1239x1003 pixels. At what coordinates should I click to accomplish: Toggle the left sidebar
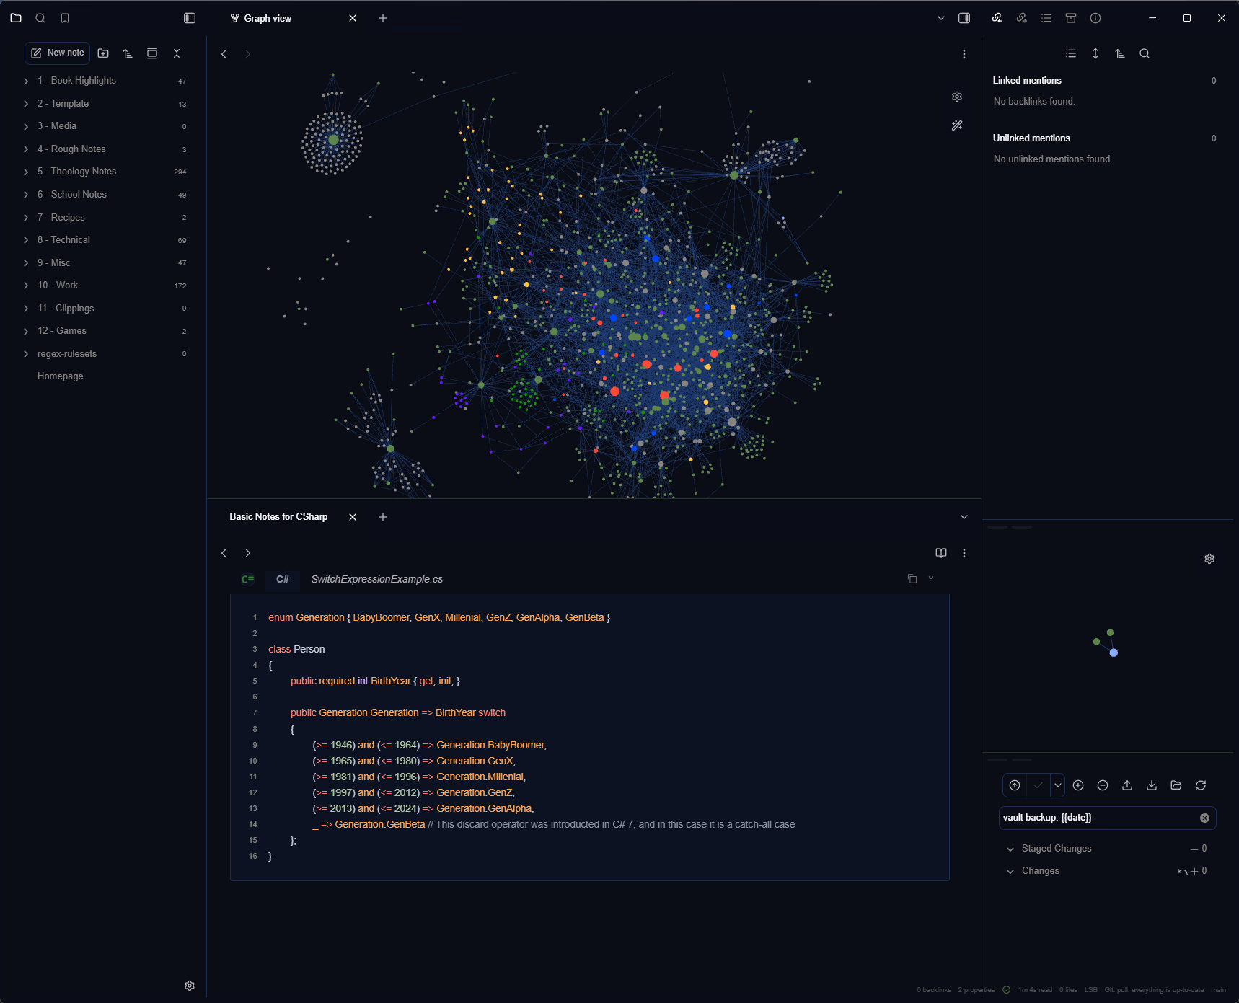[x=190, y=18]
